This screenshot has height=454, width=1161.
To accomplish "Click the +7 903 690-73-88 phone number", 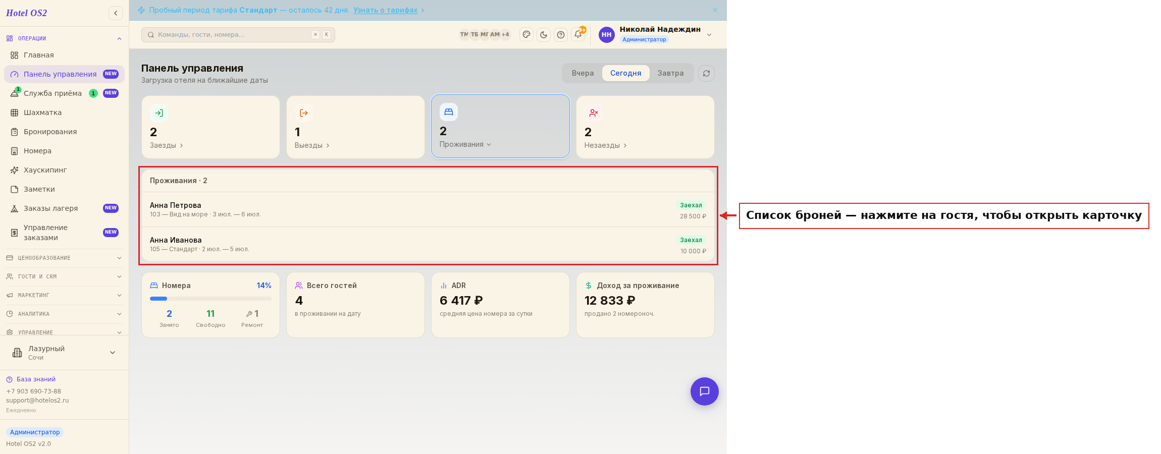I will [33, 391].
